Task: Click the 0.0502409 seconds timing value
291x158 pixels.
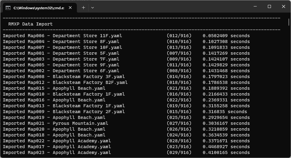Action: click(226, 36)
